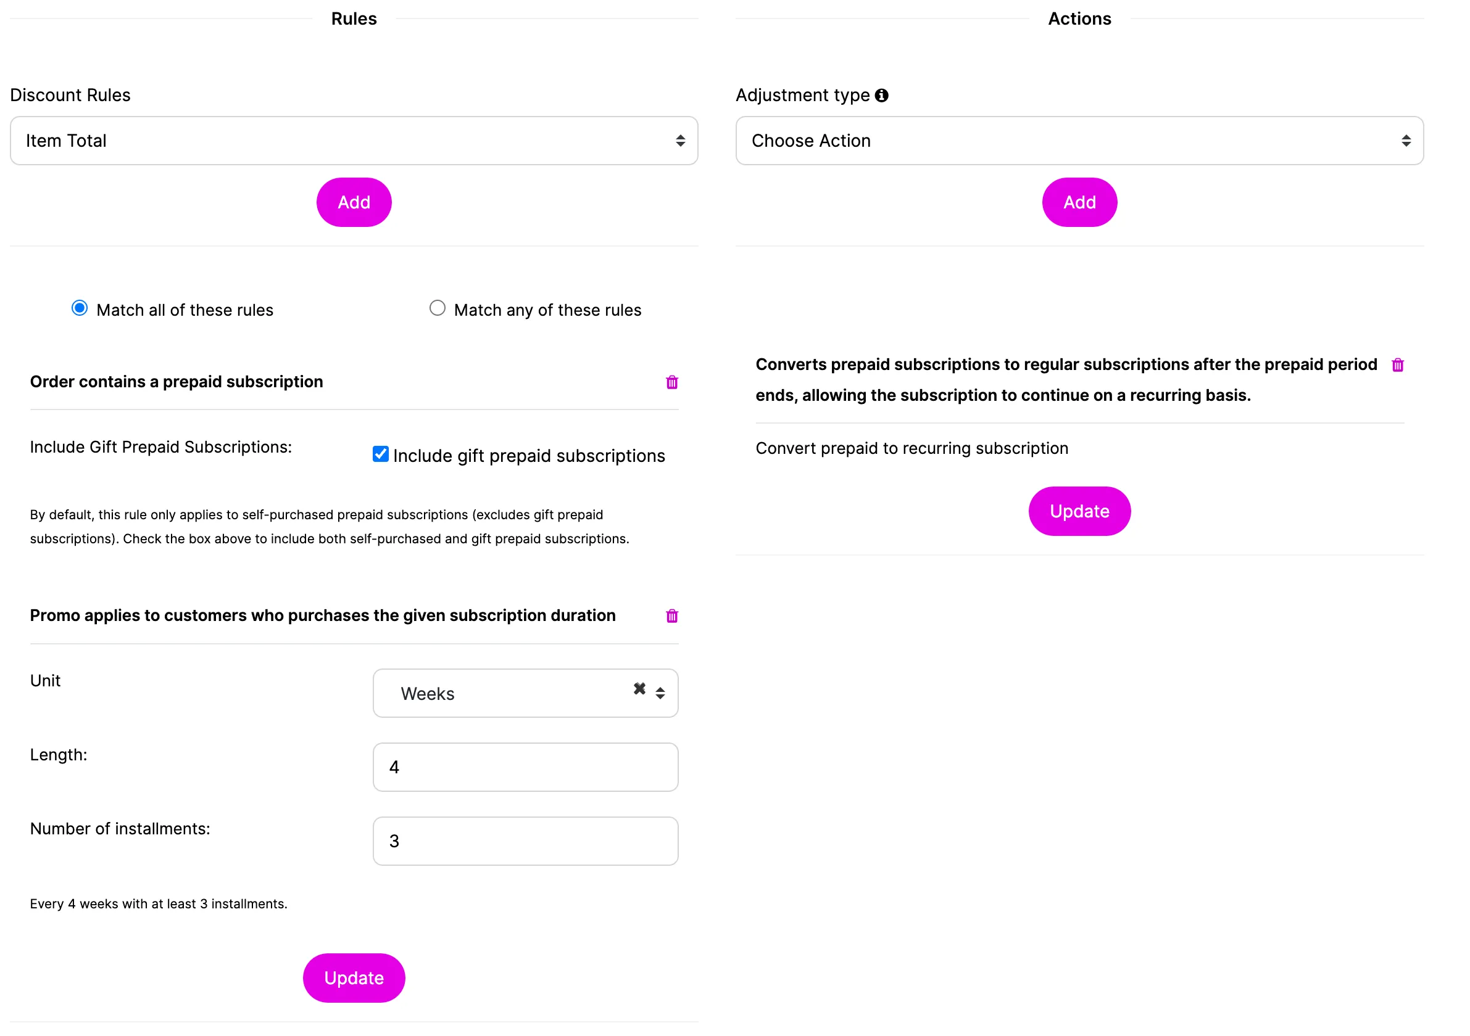1470x1036 pixels.
Task: Open the Adjustment type info icon
Action: 881,96
